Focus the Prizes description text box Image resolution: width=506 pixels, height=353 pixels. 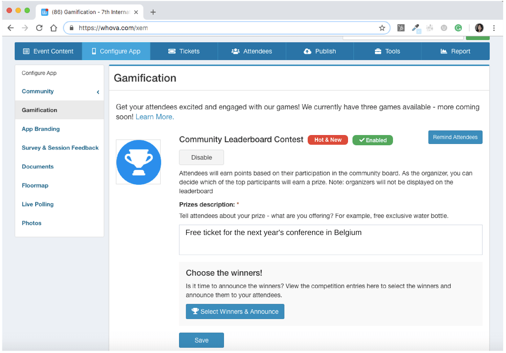tap(330, 240)
